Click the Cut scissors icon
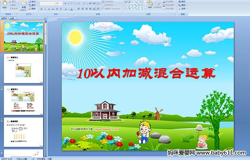The height and width of the screenshot is (160, 250). point(10,2)
